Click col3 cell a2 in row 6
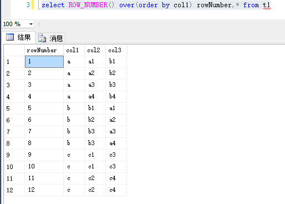This screenshot has width=285, height=204. click(116, 120)
